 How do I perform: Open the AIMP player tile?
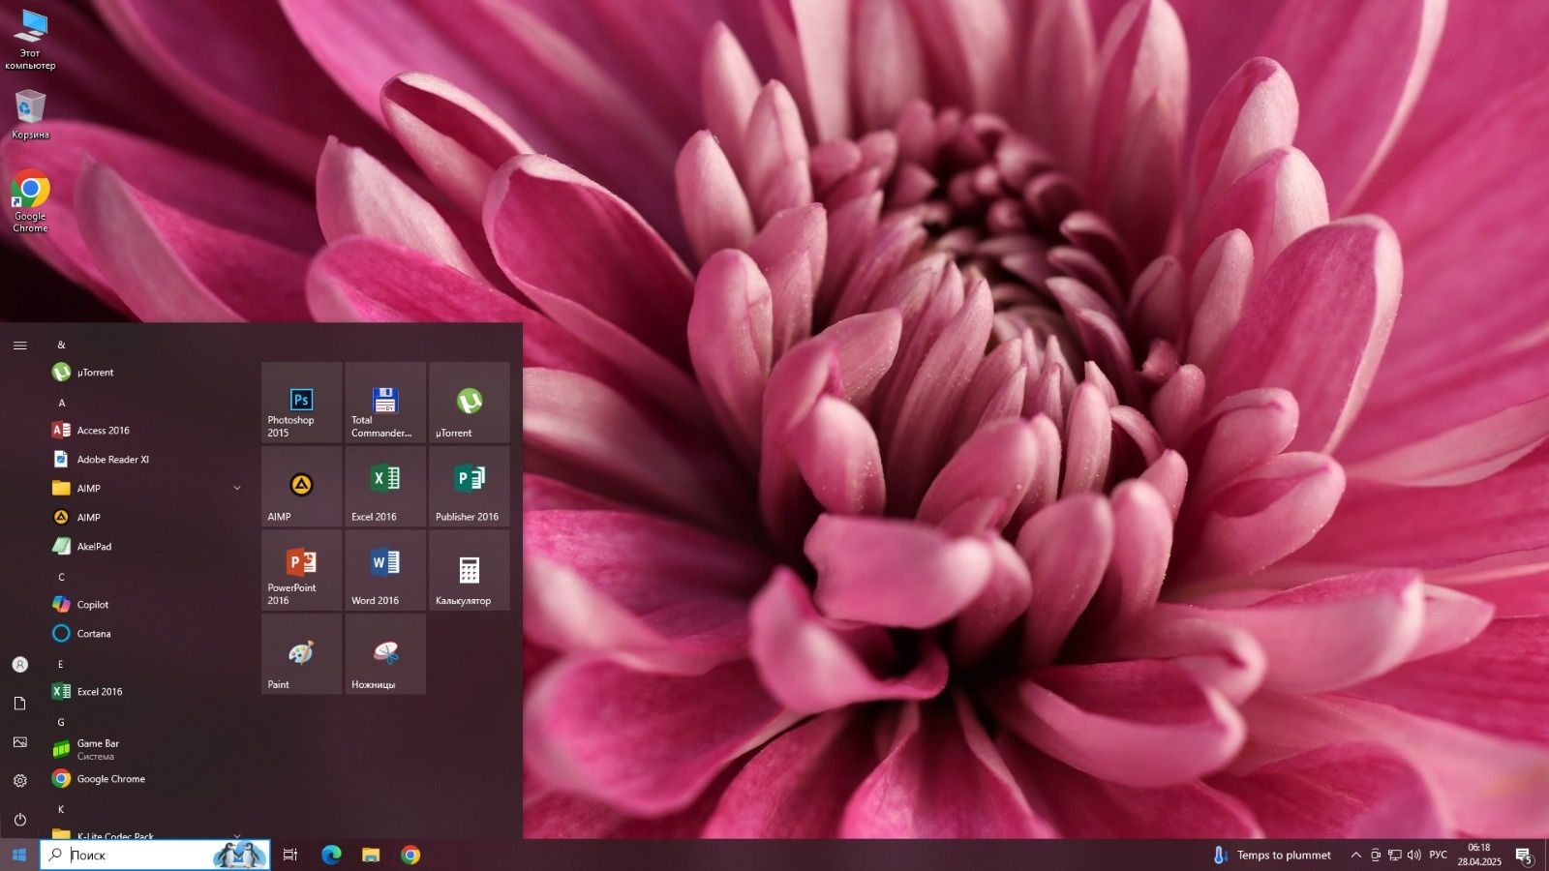tap(301, 487)
